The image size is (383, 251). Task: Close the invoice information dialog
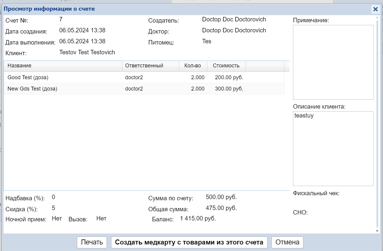pyautogui.click(x=376, y=9)
